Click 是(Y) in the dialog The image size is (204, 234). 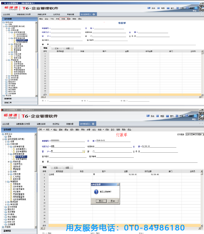point(101,201)
